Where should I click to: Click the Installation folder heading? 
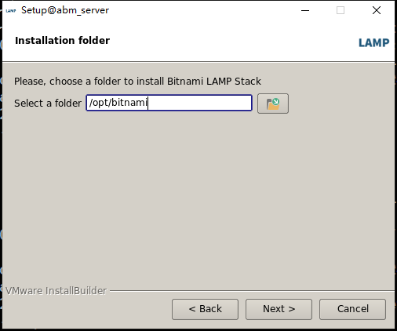pos(62,41)
